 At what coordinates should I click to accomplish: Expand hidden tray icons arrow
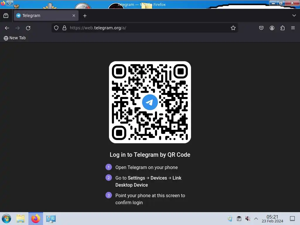[256, 219]
